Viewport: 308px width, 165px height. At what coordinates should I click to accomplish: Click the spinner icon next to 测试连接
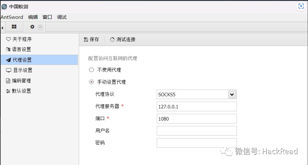pos(112,40)
